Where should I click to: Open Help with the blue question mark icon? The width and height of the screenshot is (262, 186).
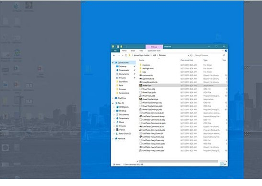coord(226,51)
